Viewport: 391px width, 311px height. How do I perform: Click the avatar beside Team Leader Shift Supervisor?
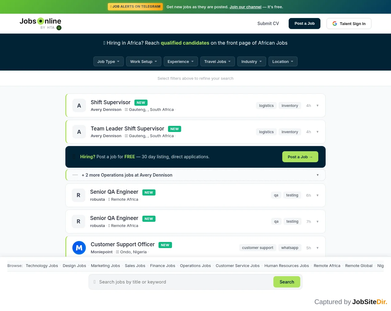pos(79,132)
